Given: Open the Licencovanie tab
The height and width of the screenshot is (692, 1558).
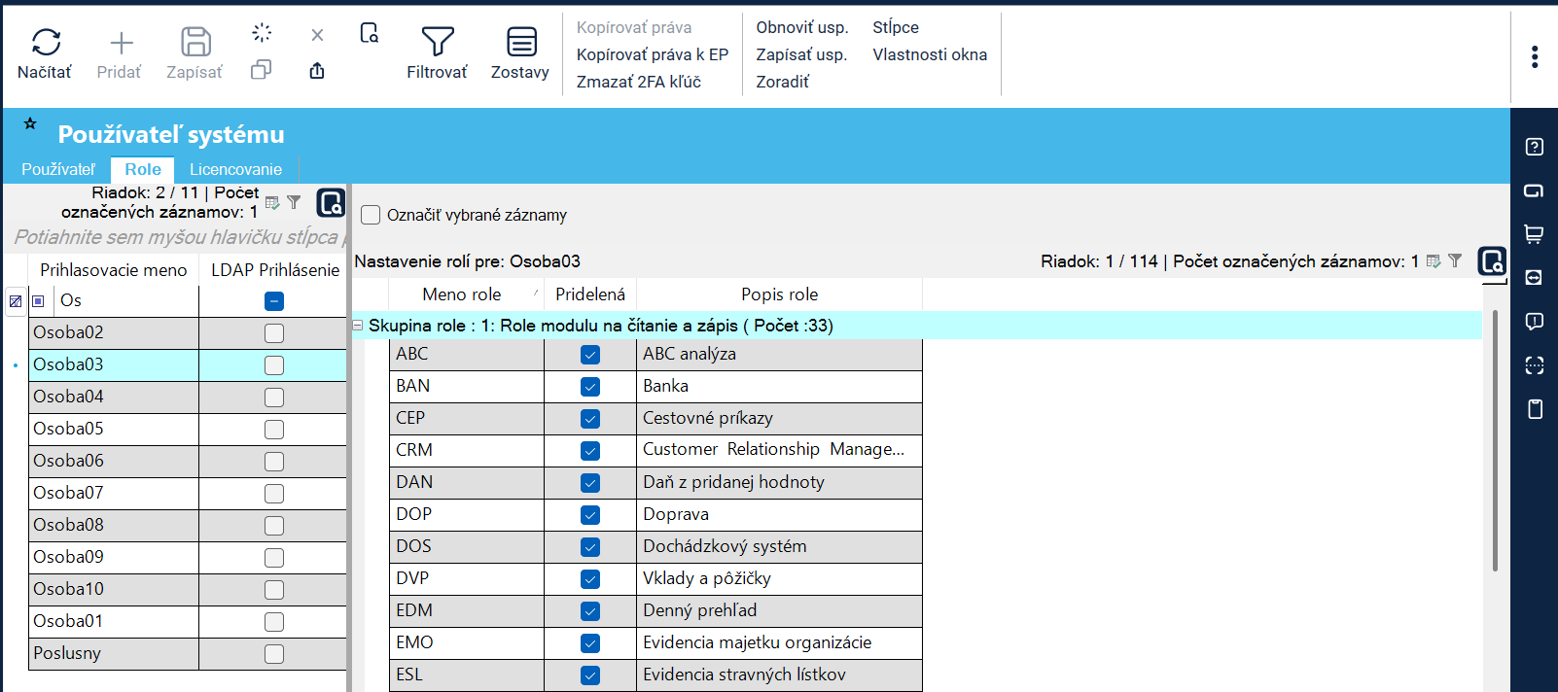Looking at the screenshot, I should point(235,169).
